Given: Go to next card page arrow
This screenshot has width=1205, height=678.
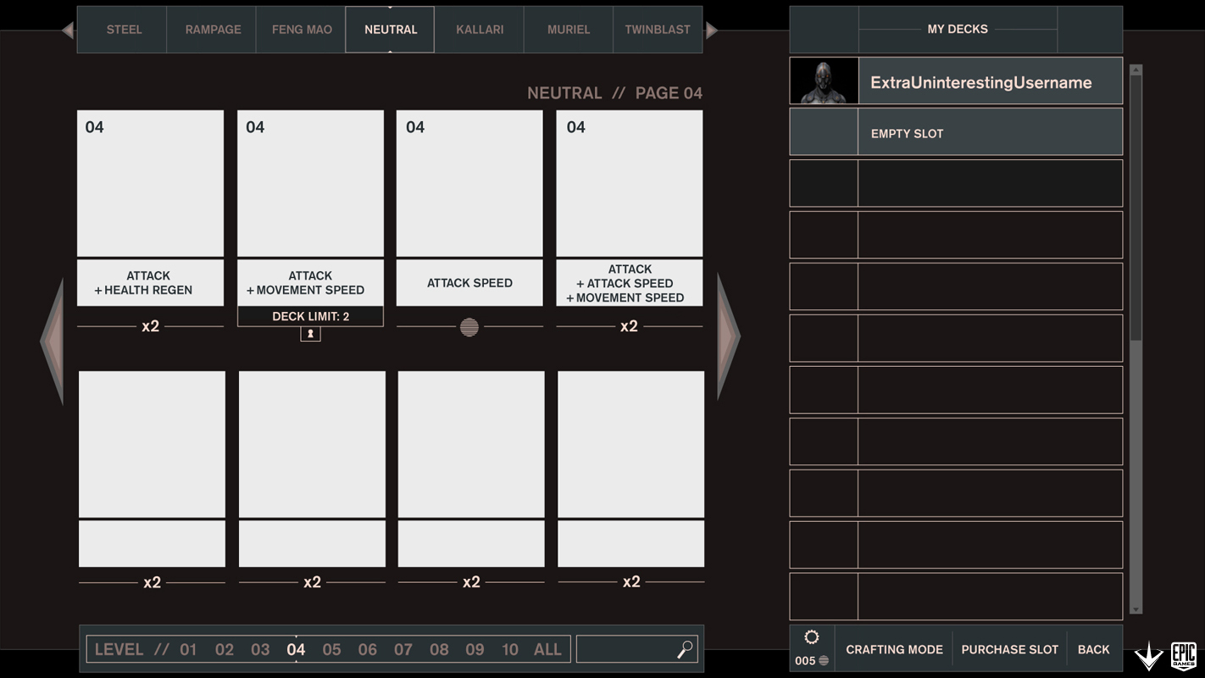Looking at the screenshot, I should [x=729, y=336].
